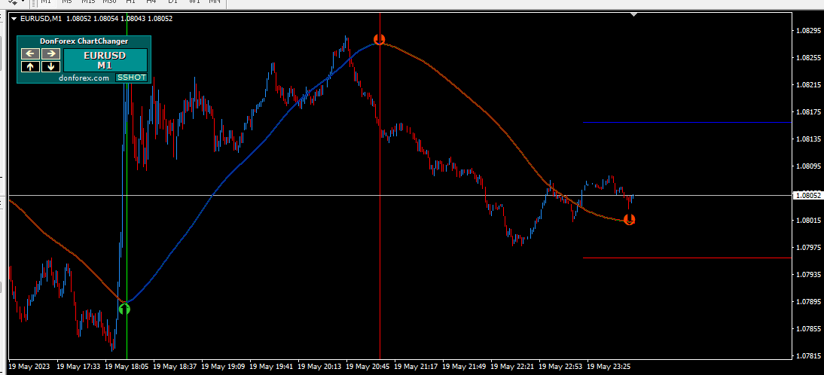Viewport: 824px width, 375px height.
Task: Click the 19 May 17:33 time label
Action: tap(79, 366)
